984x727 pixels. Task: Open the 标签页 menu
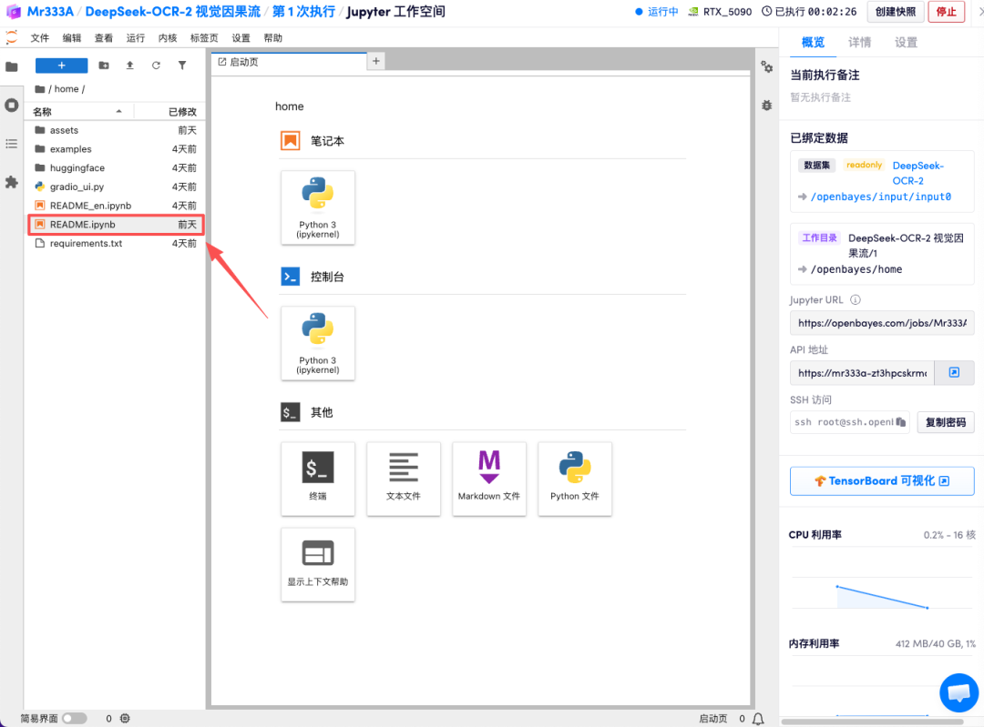[x=204, y=38]
